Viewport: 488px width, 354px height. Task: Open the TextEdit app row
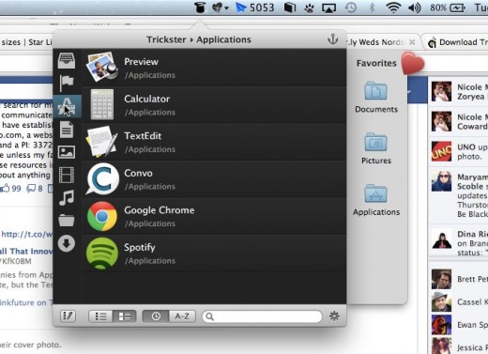[214, 142]
